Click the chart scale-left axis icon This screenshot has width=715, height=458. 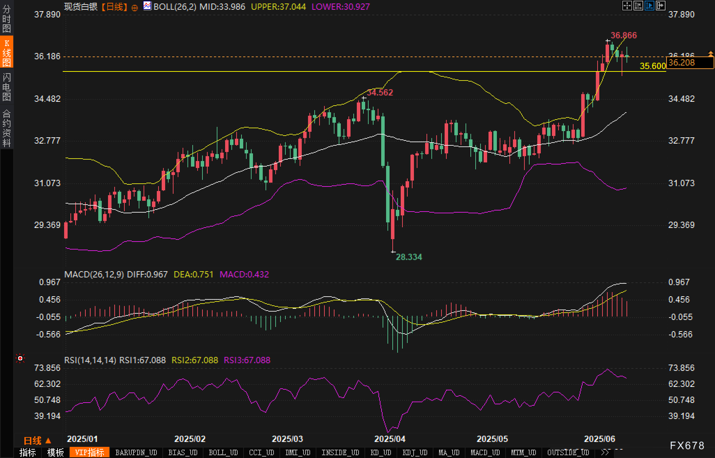[638, 6]
